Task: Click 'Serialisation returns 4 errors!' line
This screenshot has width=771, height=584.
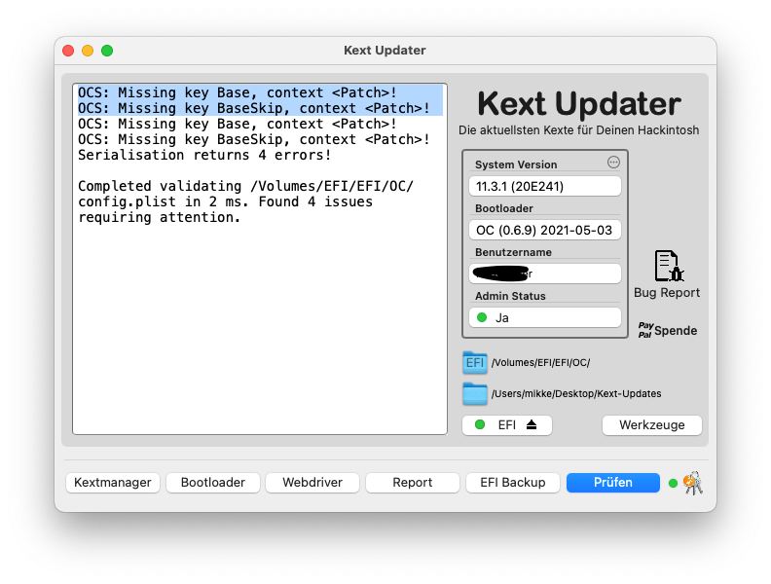Action: pyautogui.click(x=204, y=155)
